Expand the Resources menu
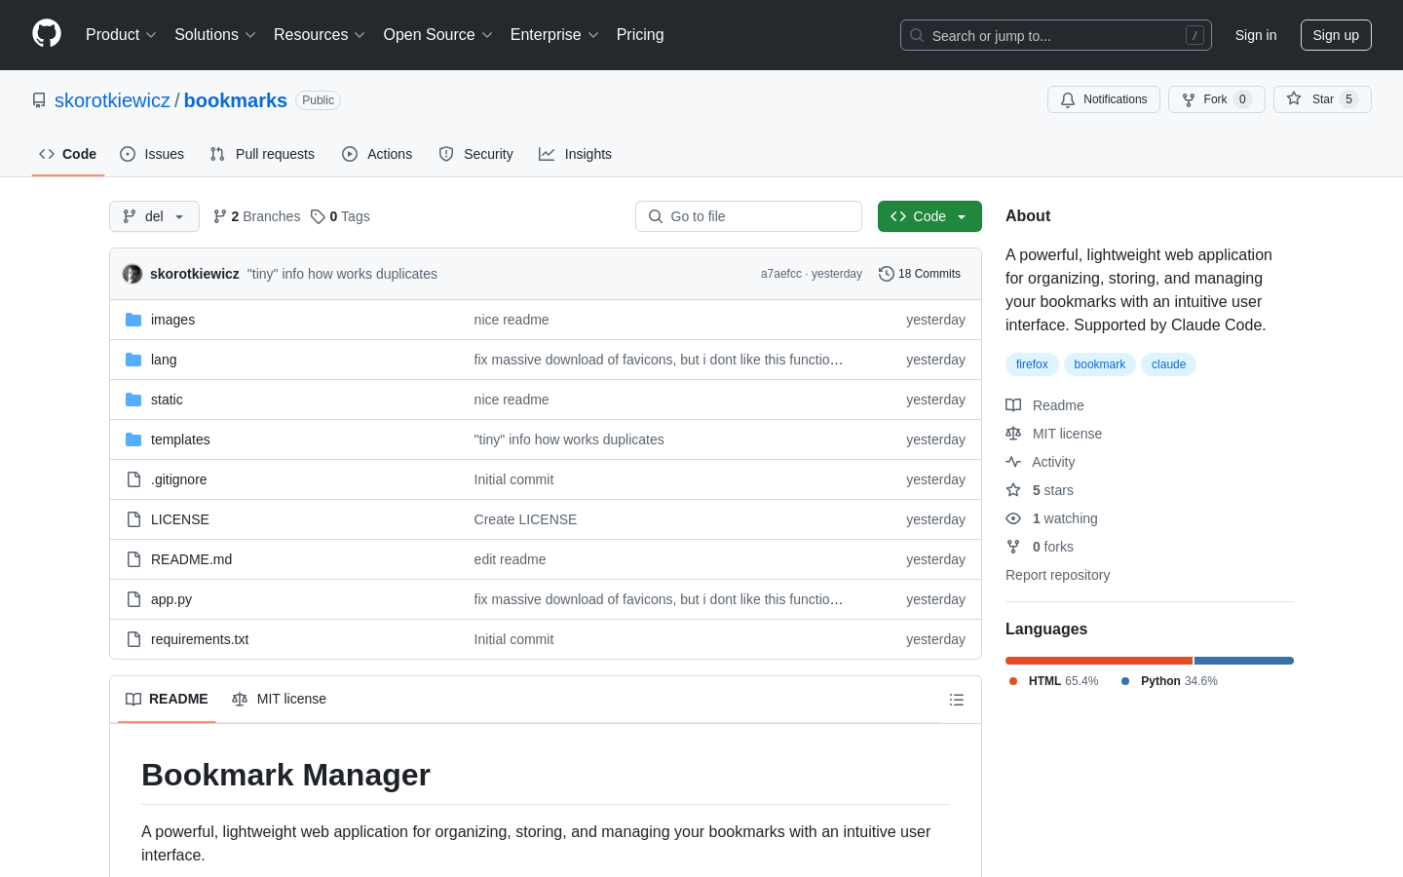The width and height of the screenshot is (1403, 877). 320,34
